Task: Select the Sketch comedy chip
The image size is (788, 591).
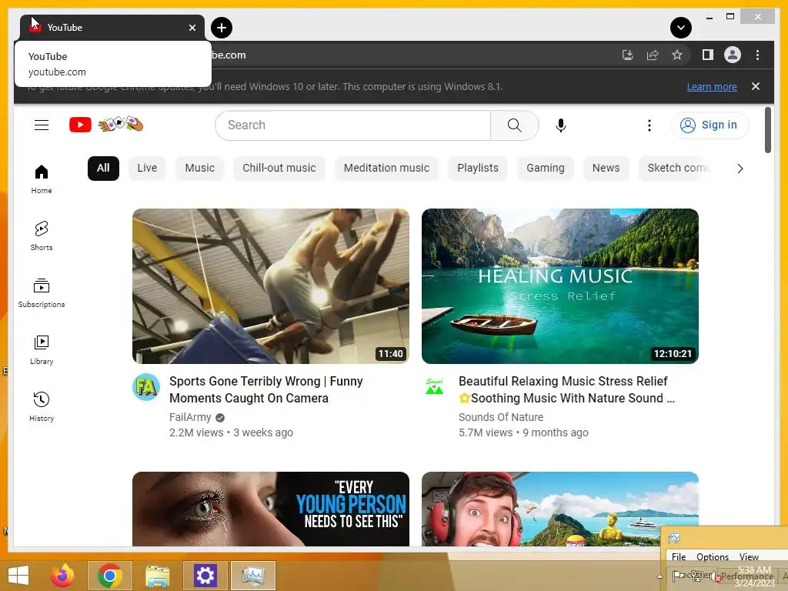Action: pos(676,168)
